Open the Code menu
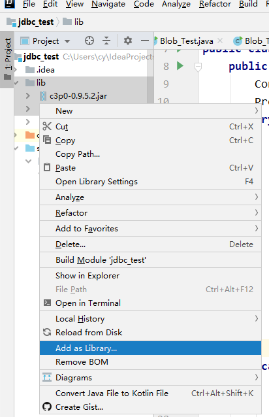This screenshot has width=269, height=417. pos(144,4)
